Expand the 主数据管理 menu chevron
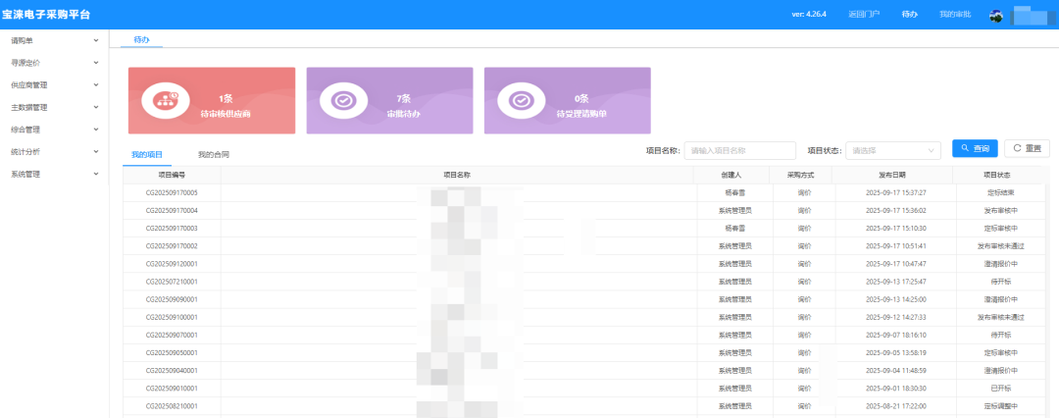1059x418 pixels. pos(96,107)
